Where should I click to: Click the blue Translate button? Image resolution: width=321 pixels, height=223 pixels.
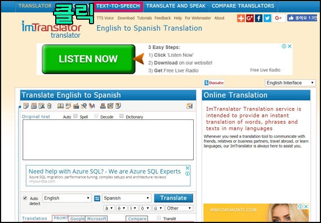coord(173,198)
